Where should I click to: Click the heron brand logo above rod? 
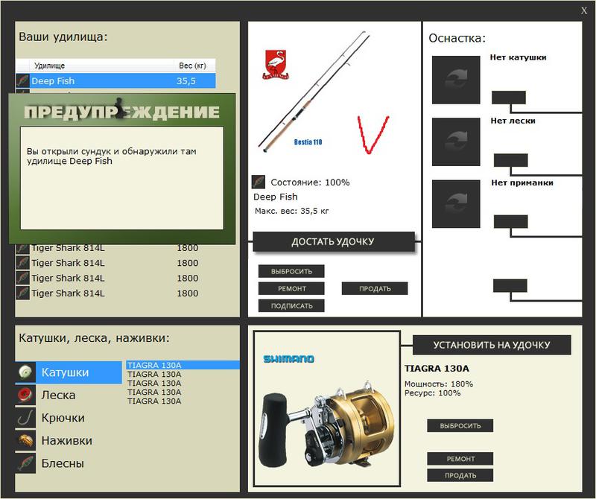276,64
